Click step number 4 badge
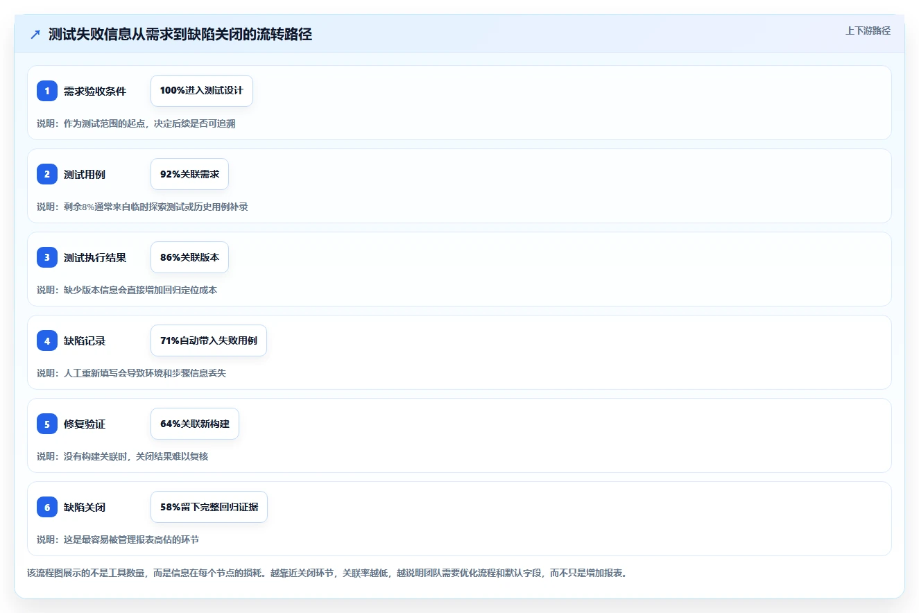919x613 pixels. coord(47,340)
